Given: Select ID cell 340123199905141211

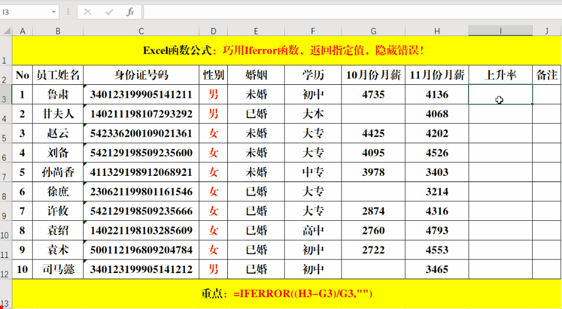Looking at the screenshot, I should coord(141,94).
